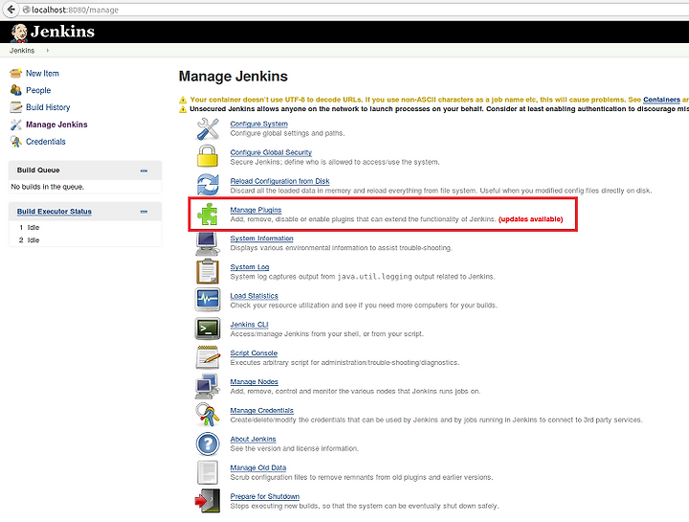Click 'No builds in the queue.' text

48,187
